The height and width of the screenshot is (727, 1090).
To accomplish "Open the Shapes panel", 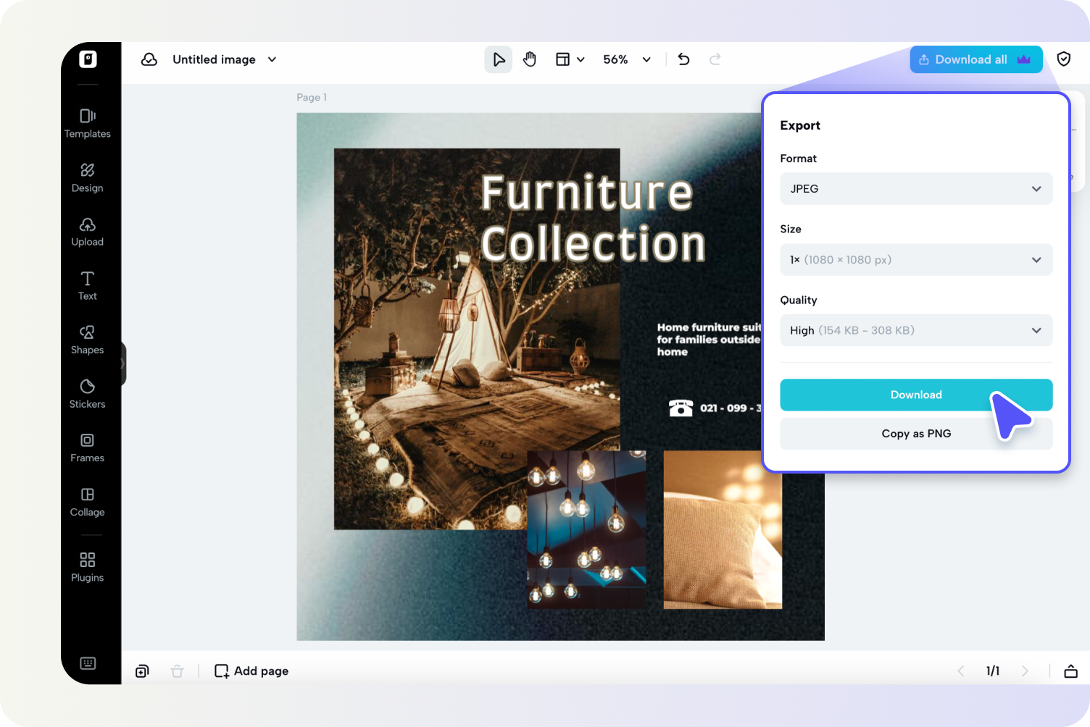I will (x=87, y=340).
